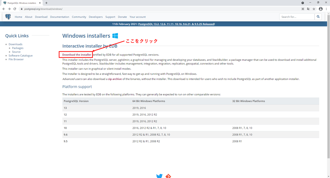Click the Interactive installer by EDB heading
Image resolution: width=330 pixels, height=178 pixels.
[90, 46]
